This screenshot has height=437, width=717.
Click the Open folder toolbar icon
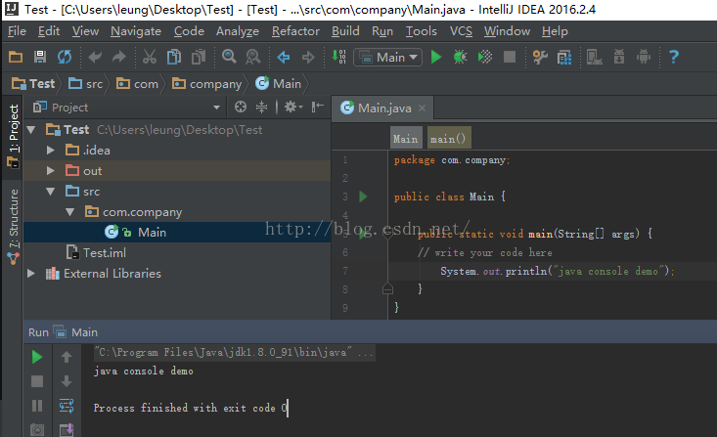16,57
